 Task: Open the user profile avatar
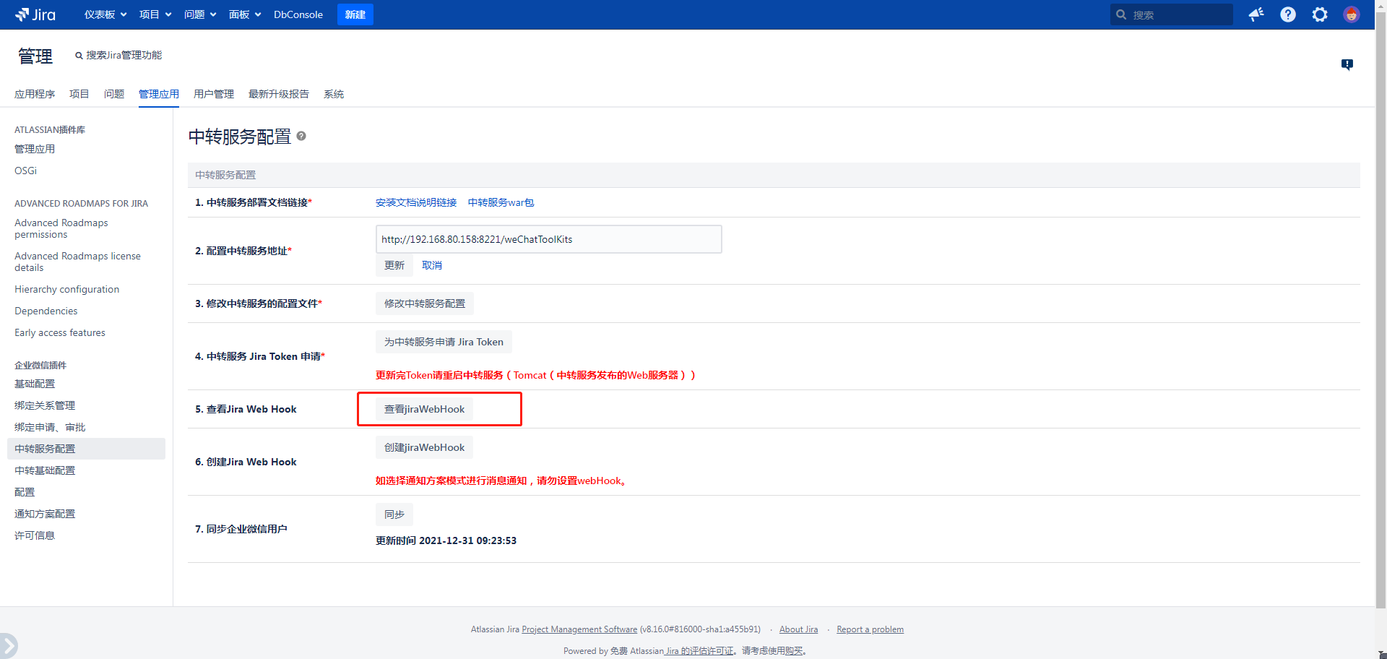point(1351,14)
